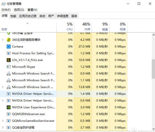Screen dimensions: 155x132
Task: Click the Microsoft Skype process icon
Action: pyautogui.click(x=9, y=67)
